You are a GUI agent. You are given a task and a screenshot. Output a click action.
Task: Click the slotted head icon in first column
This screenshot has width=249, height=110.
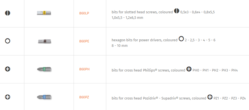click(x=8, y=13)
